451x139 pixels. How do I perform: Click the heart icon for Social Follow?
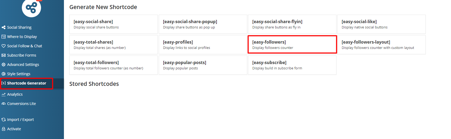[x=3, y=46]
